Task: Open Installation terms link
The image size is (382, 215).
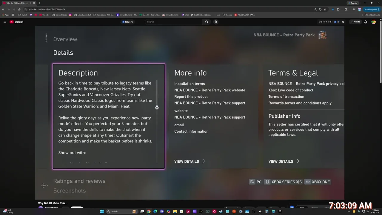Action: (x=190, y=84)
